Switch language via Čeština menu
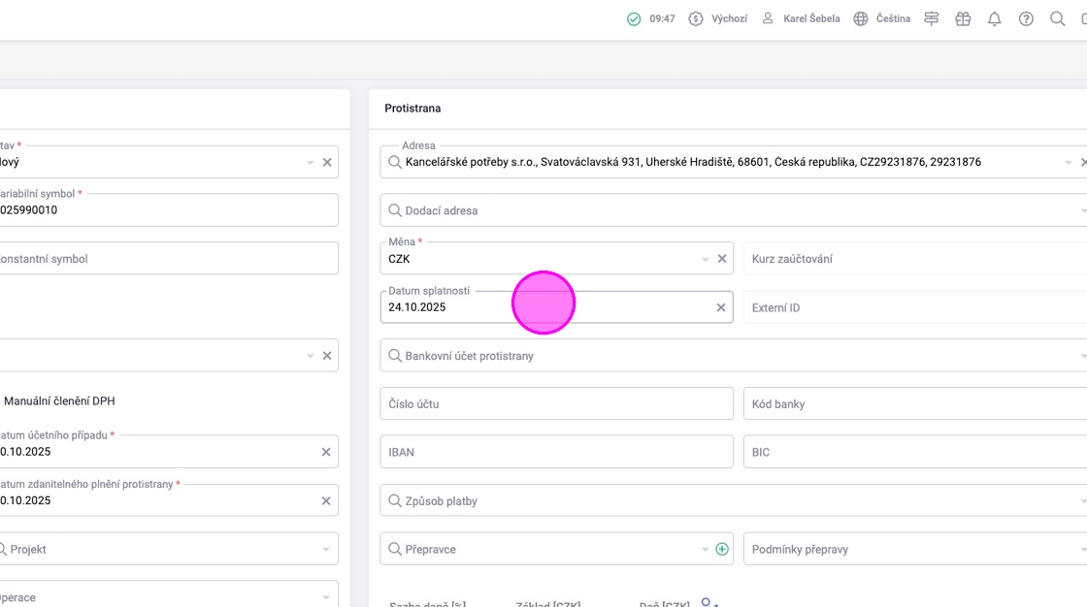Viewport: 1087px width, 607px height. [x=882, y=18]
